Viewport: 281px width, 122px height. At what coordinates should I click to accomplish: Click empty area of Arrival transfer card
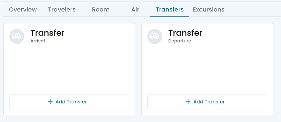69,70
